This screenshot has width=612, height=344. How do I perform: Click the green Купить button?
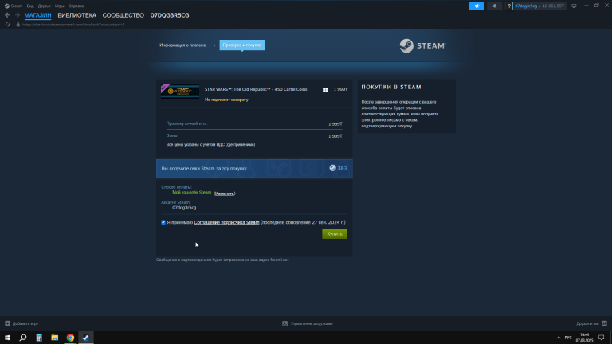point(335,233)
